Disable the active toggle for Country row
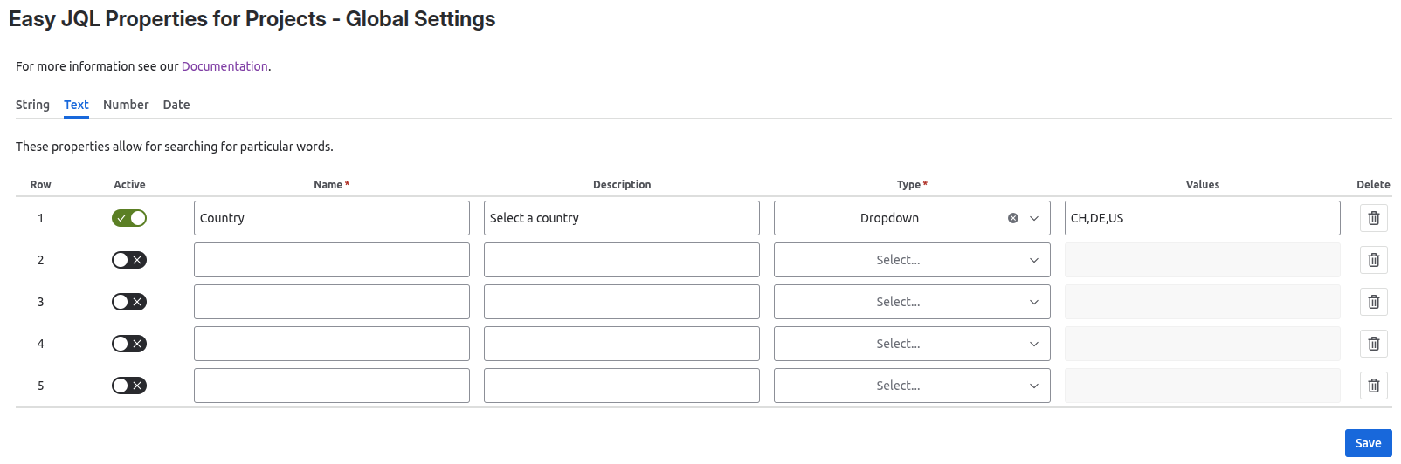The height and width of the screenshot is (464, 1401). (x=129, y=218)
